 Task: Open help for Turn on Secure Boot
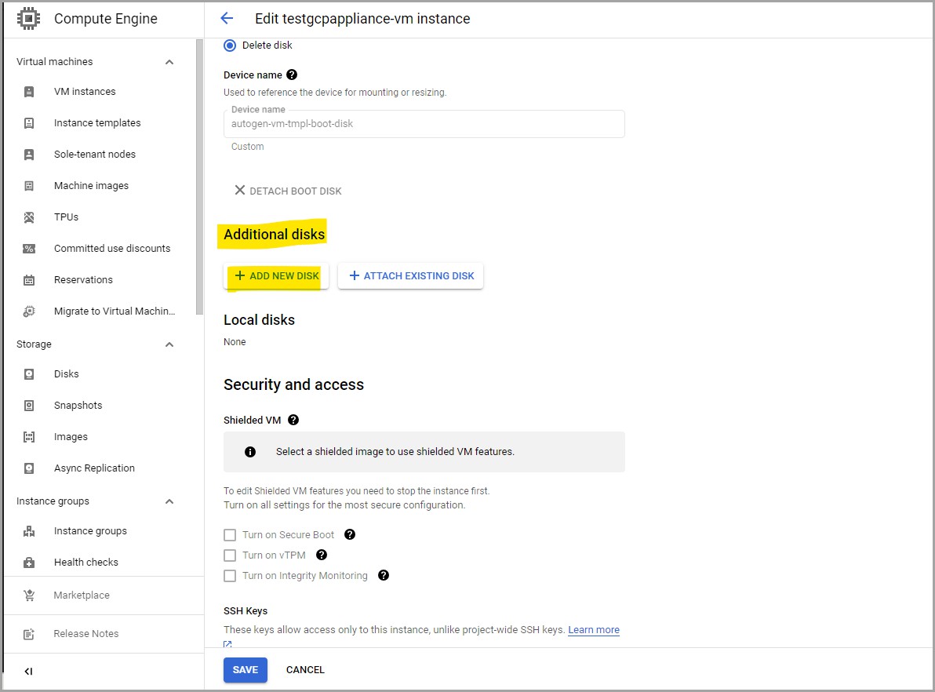click(x=350, y=534)
